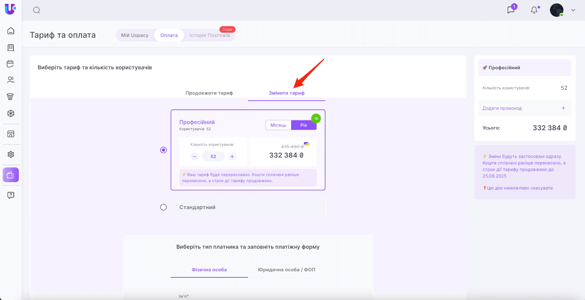Open the calendar tasks icon in sidebar

pos(11,64)
